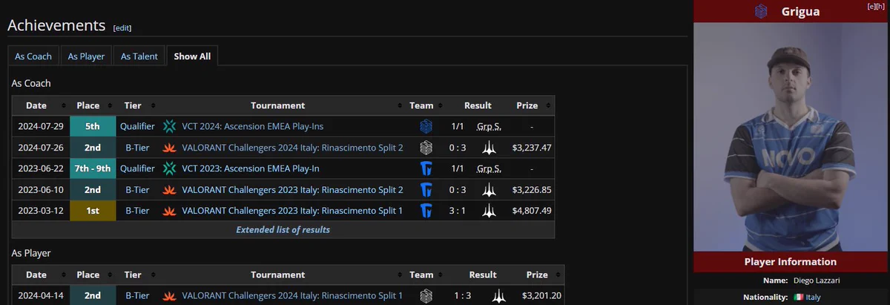Image resolution: width=890 pixels, height=305 pixels.
Task: Click the [h] help link in infobox header
Action: pos(880,6)
